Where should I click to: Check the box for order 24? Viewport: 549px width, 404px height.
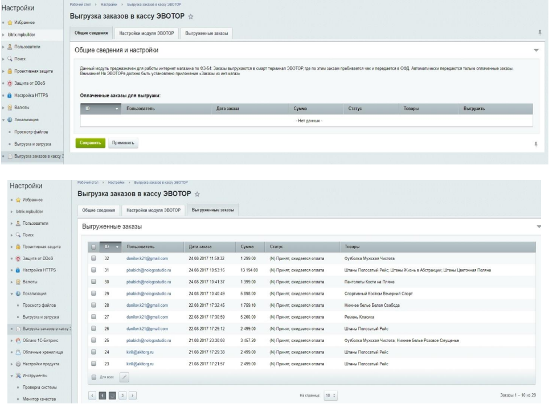point(93,352)
